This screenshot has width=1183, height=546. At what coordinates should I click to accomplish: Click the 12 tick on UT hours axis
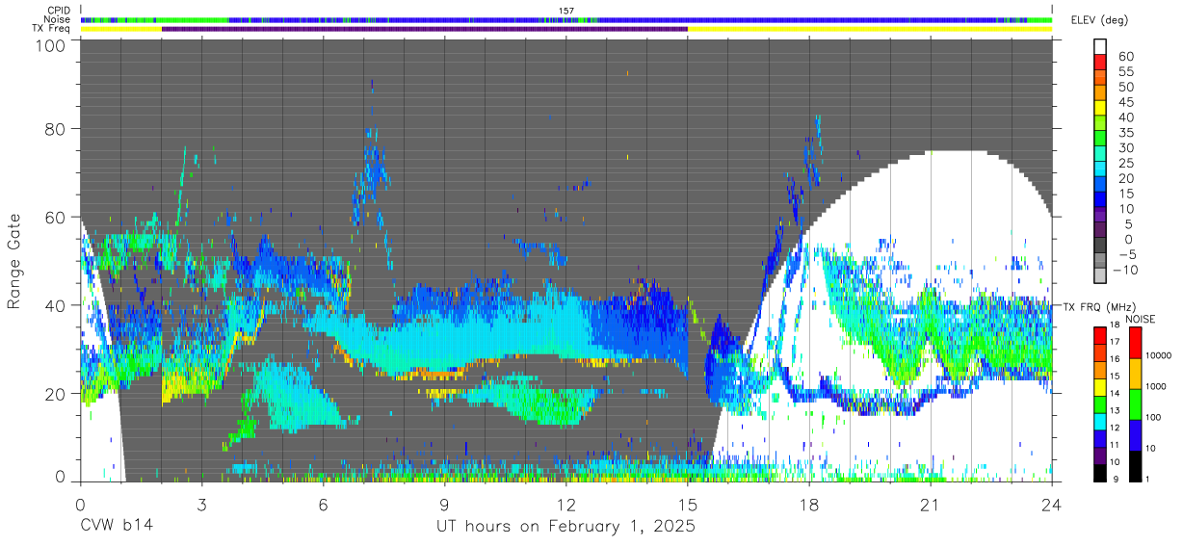point(566,503)
